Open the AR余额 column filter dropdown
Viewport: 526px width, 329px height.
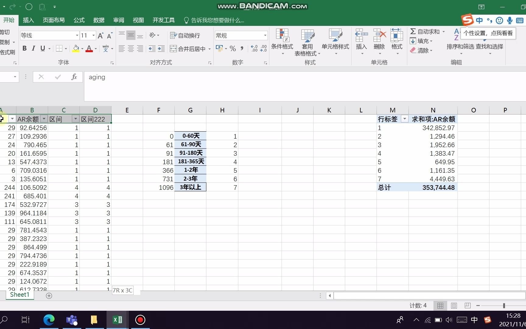click(x=44, y=119)
